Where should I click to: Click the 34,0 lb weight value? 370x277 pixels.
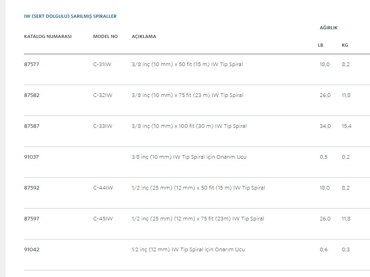[325, 126]
